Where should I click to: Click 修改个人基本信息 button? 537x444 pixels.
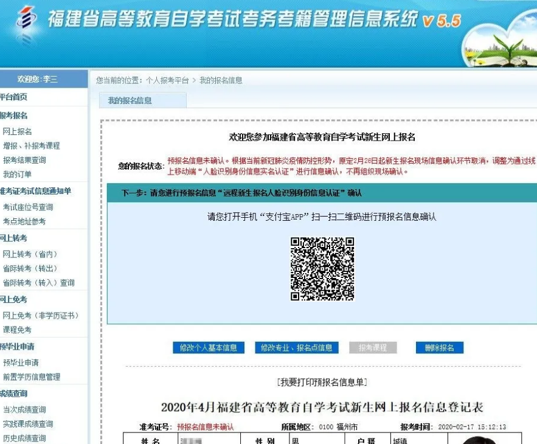click(209, 348)
